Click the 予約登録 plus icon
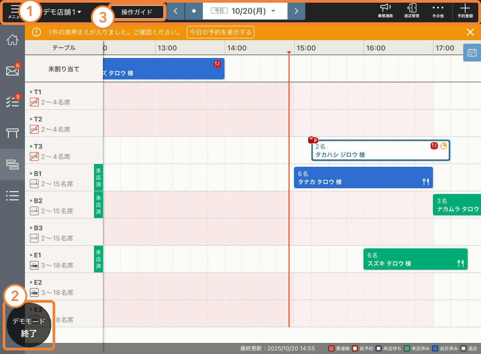481x354 pixels. click(x=465, y=11)
